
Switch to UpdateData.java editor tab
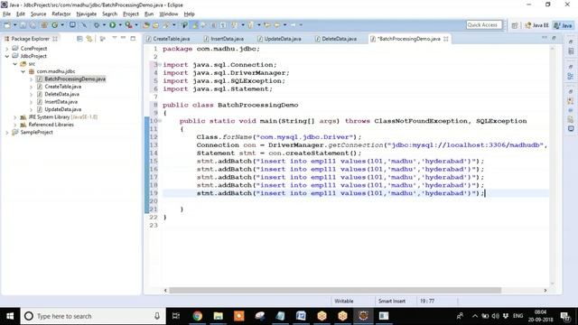279,39
